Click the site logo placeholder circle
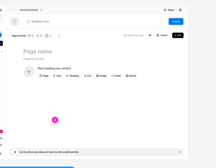The width and height of the screenshot is (216, 168). coord(14,22)
